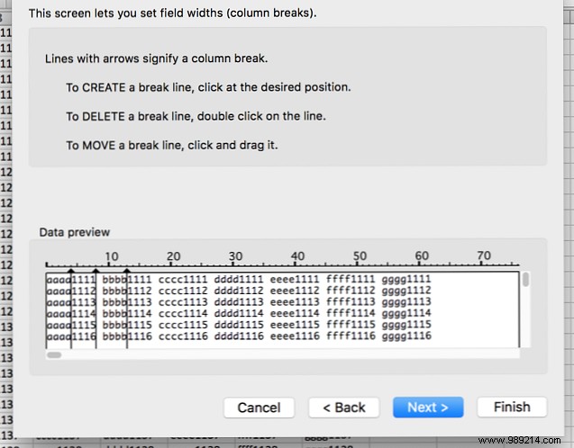Click the Next > button
The width and height of the screenshot is (574, 448).
point(428,408)
